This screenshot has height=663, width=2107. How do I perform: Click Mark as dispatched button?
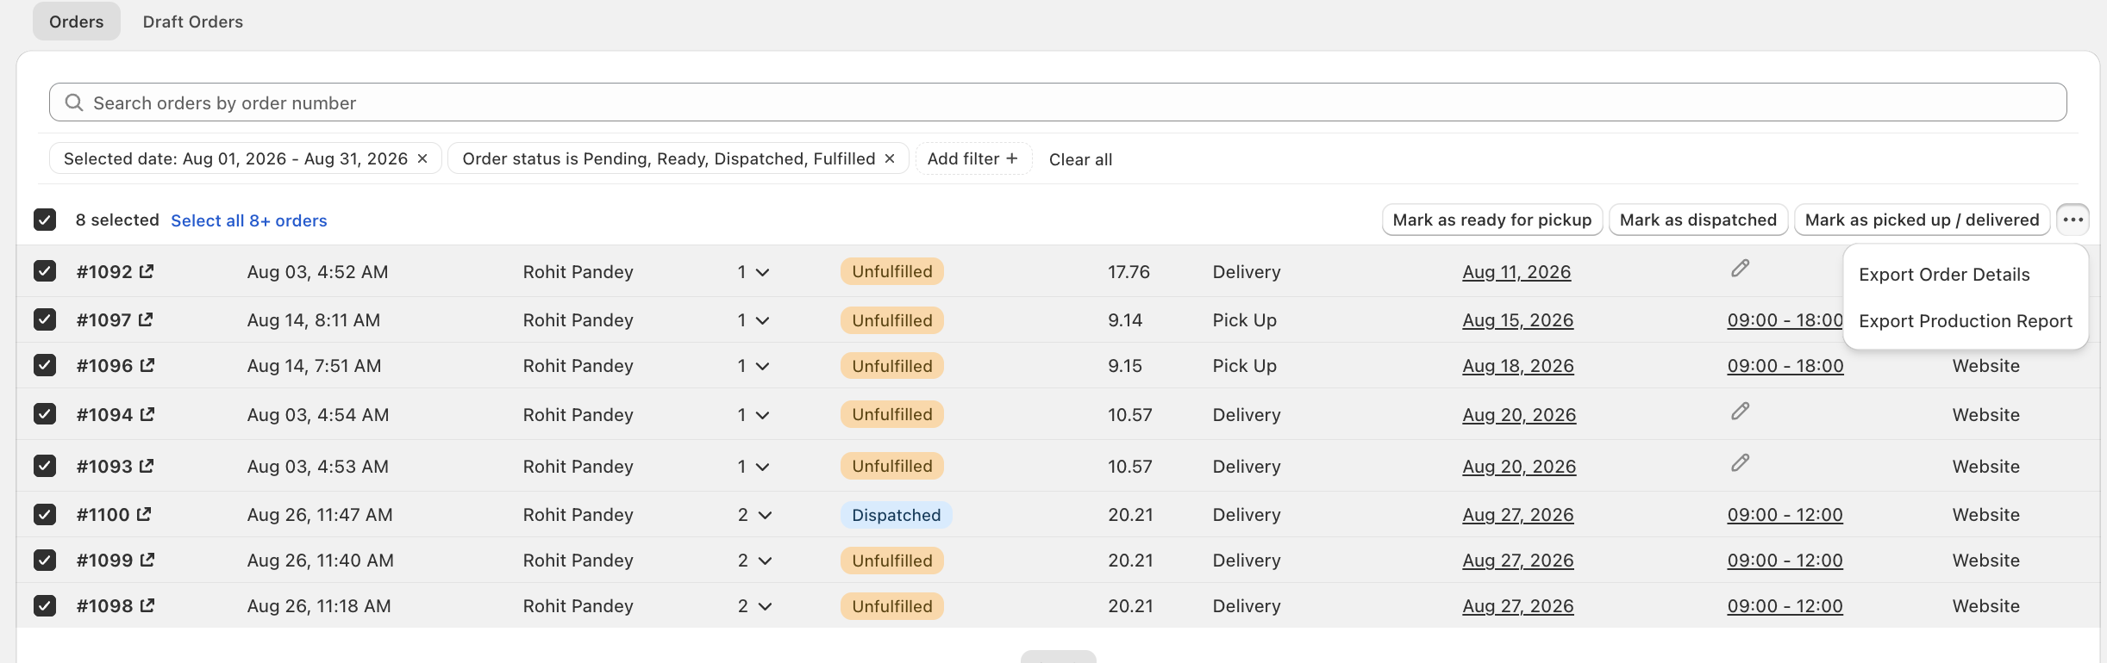(1698, 220)
